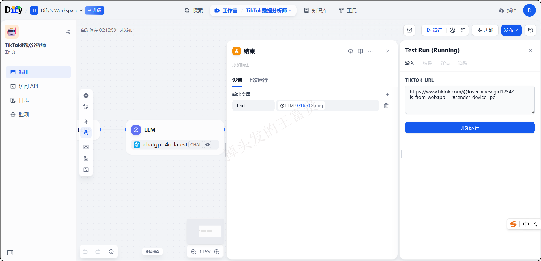
Task: Add node with plus icon in canvas toolbar
Action: pos(86,96)
